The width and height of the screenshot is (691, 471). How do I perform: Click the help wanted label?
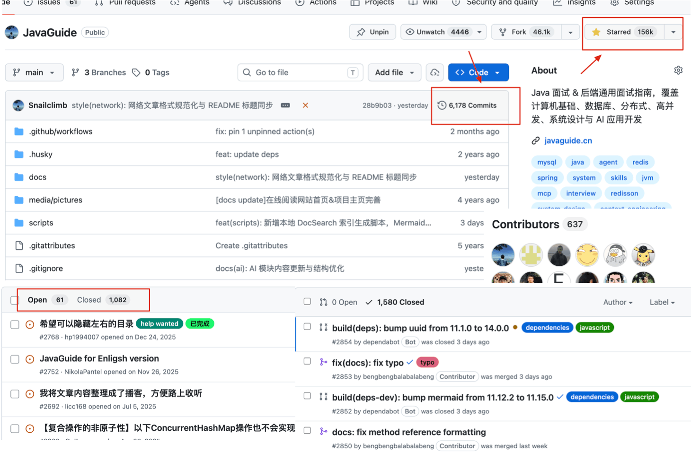coord(159,324)
